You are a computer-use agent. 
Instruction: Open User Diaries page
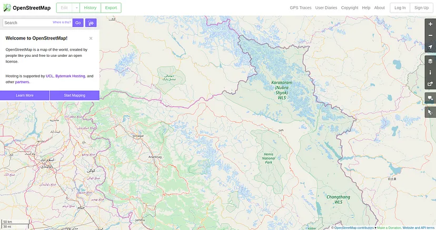tap(326, 8)
